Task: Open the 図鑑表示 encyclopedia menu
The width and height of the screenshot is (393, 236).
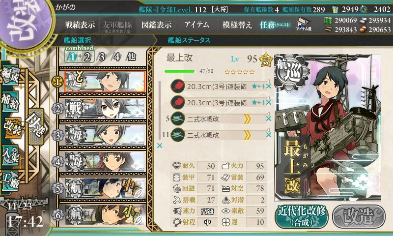Action: [x=156, y=25]
